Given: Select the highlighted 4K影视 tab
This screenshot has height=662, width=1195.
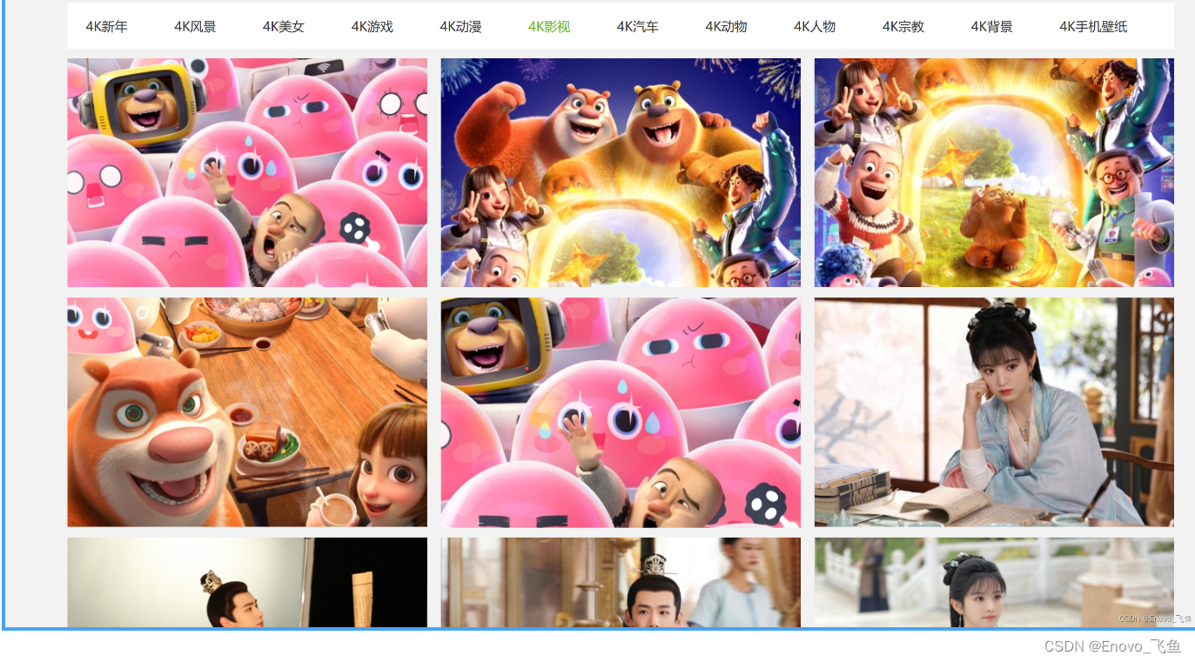Looking at the screenshot, I should (x=549, y=27).
